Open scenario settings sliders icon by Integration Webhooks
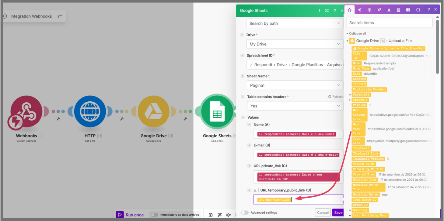 tap(60, 16)
